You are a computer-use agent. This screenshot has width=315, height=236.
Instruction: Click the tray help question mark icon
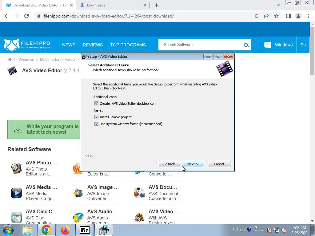tap(249, 229)
